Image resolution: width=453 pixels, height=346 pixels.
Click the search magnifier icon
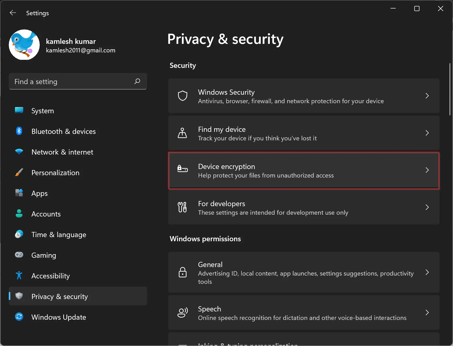tap(137, 81)
